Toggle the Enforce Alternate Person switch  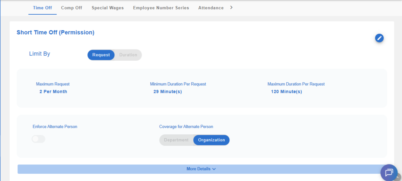coord(38,139)
